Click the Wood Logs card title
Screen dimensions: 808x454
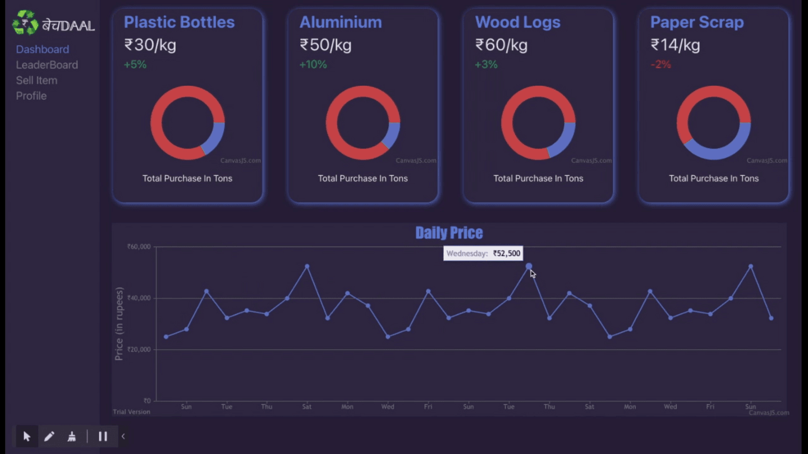(x=517, y=22)
